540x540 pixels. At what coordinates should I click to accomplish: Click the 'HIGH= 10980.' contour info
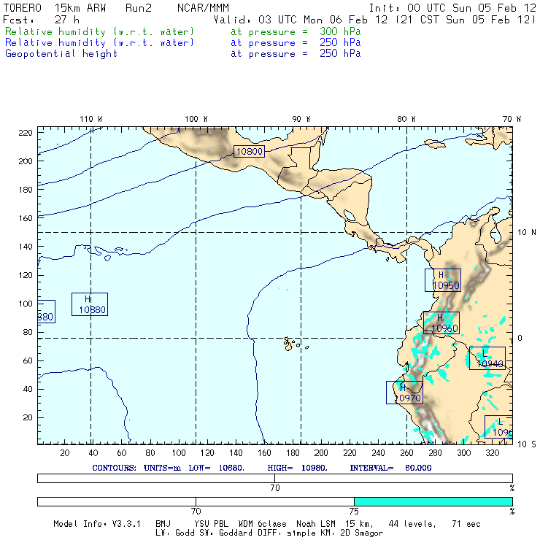coord(297,468)
